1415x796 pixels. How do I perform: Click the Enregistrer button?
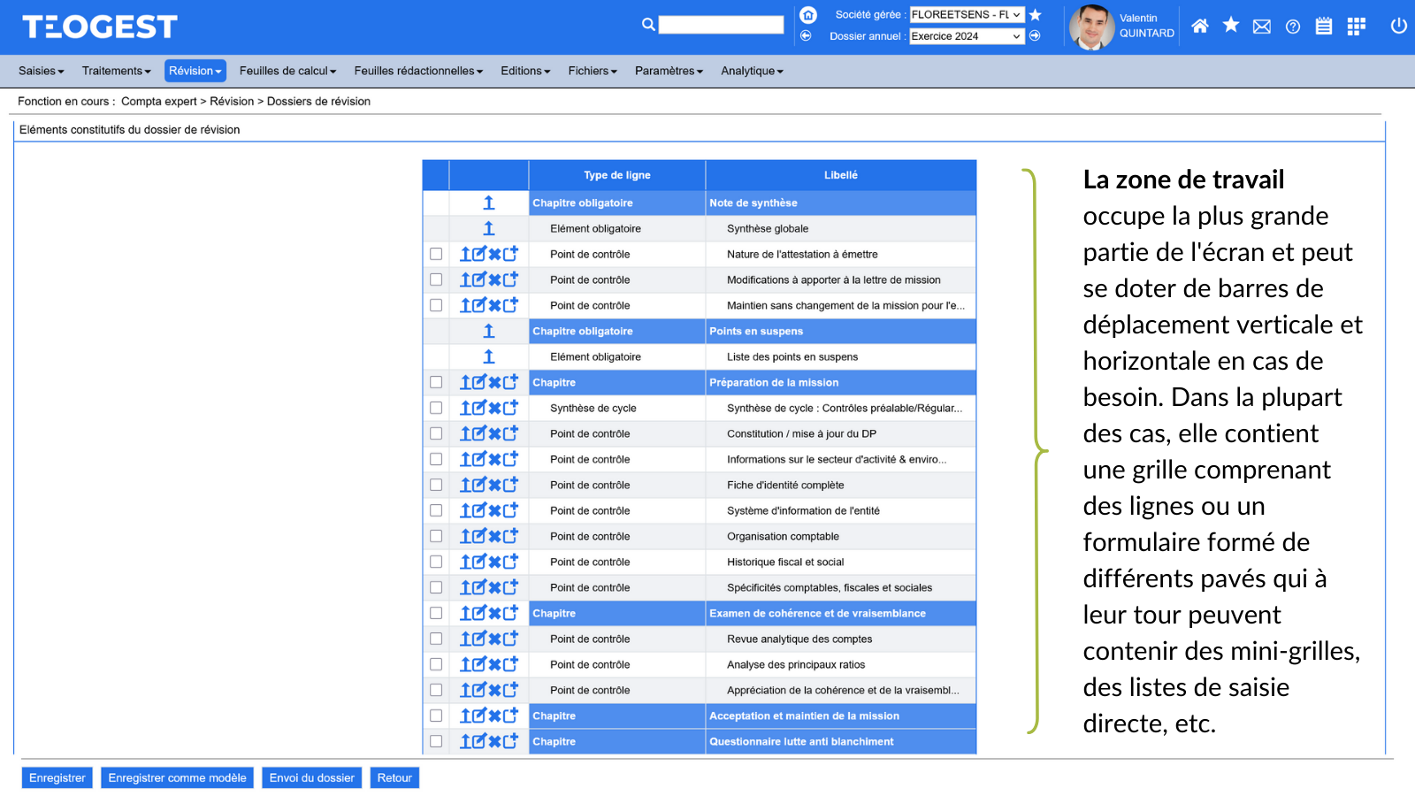coord(57,778)
